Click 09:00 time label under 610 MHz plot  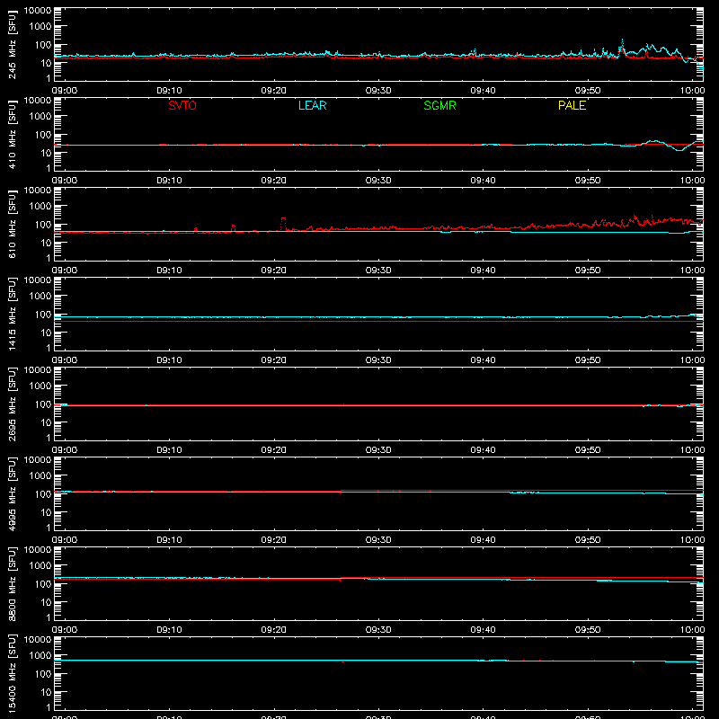[x=65, y=271]
